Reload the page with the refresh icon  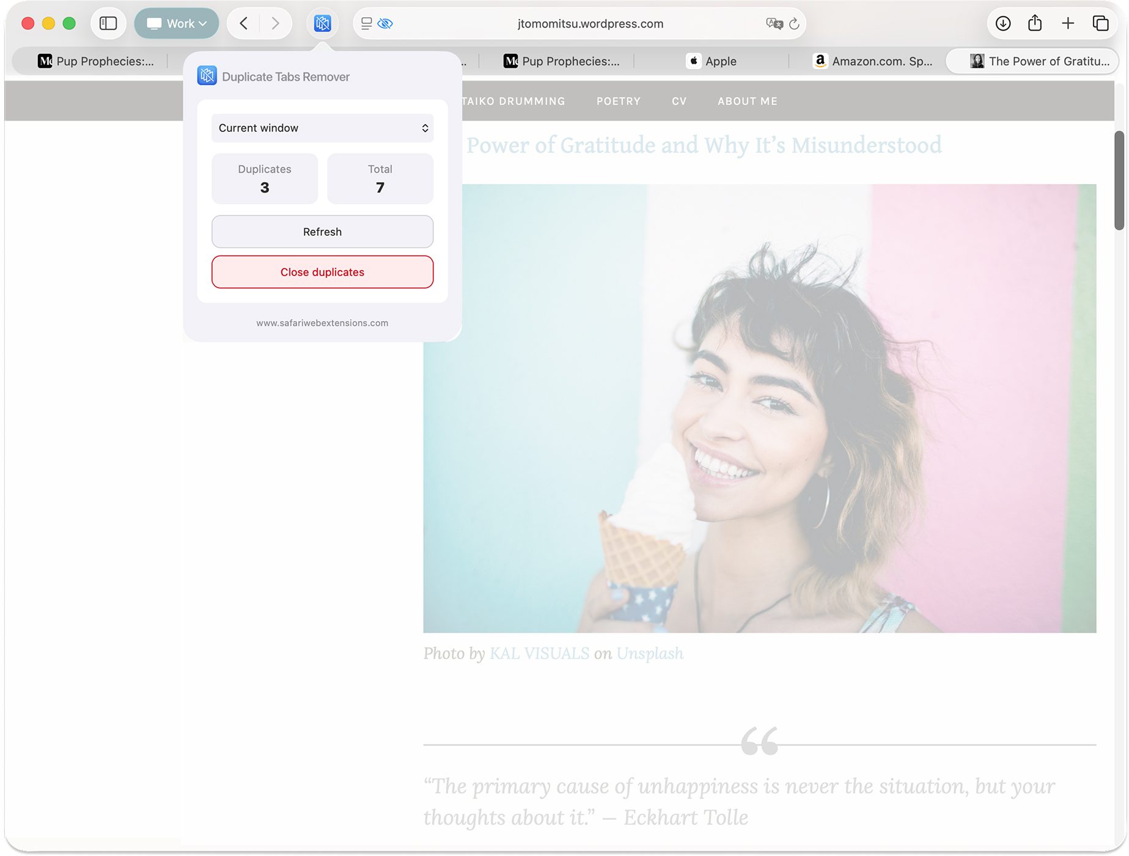point(794,24)
